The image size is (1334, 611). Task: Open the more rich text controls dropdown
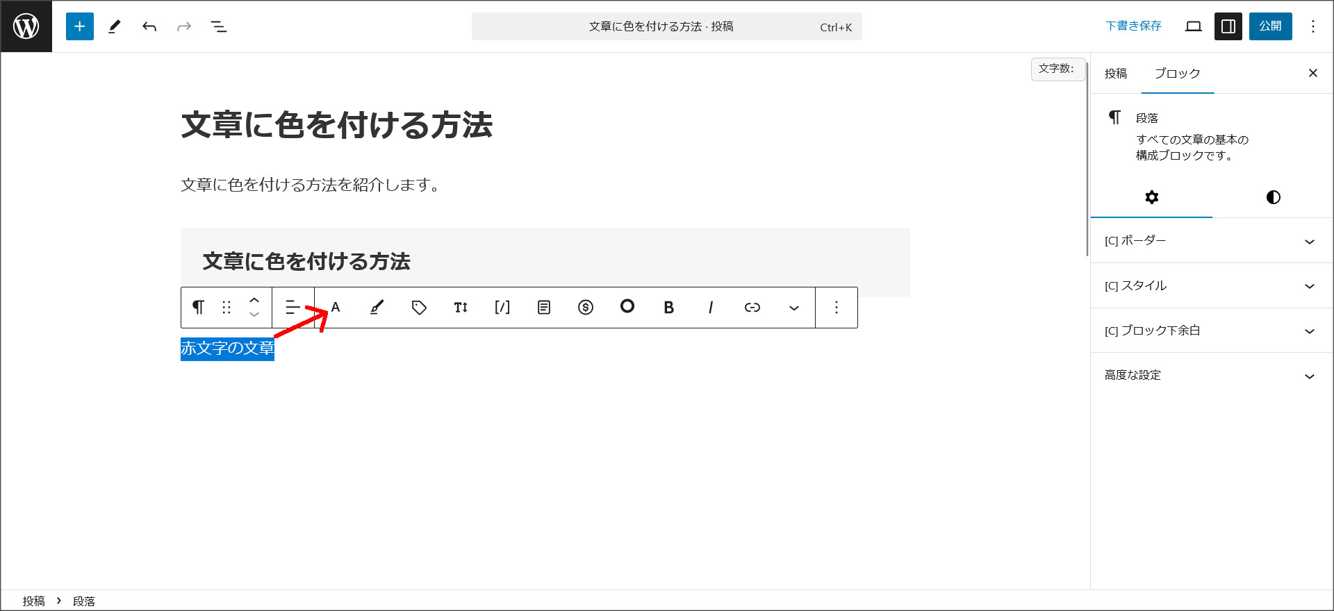tap(793, 307)
